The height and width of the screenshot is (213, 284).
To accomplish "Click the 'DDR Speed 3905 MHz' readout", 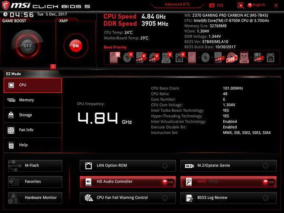I will point(136,24).
